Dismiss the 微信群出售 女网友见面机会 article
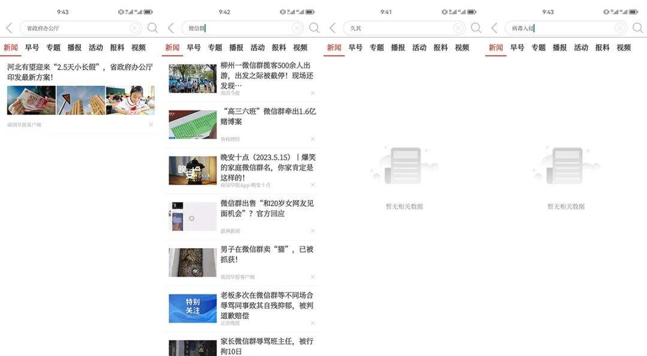The image size is (647, 356). pos(313,231)
